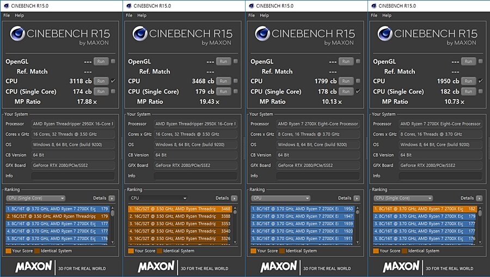Open the File menu in the 1950 cb window
The height and width of the screenshot is (277, 490).
click(374, 15)
